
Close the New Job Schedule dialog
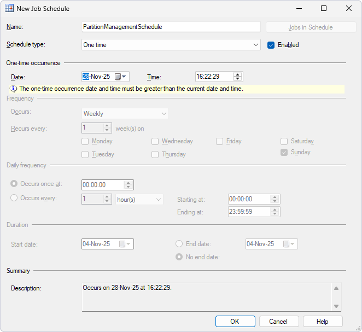(349, 9)
